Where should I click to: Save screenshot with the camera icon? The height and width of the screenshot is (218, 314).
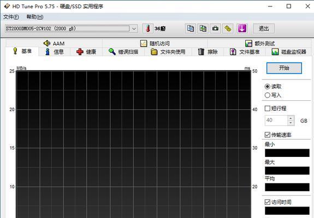pos(215,28)
